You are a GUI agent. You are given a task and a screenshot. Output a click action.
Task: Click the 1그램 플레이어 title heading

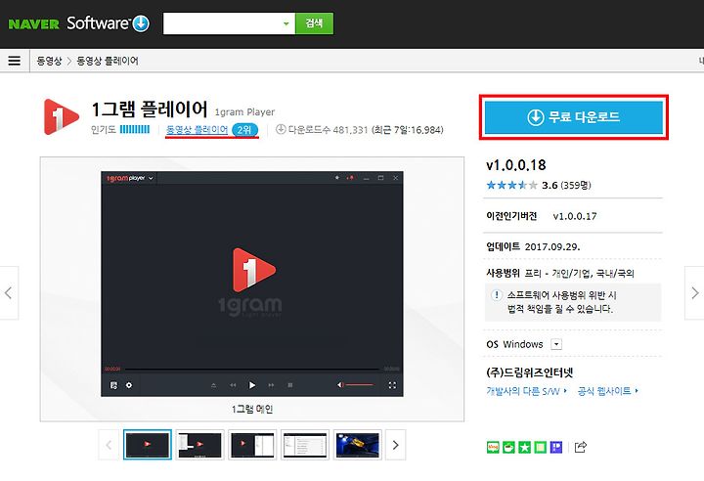pos(150,109)
